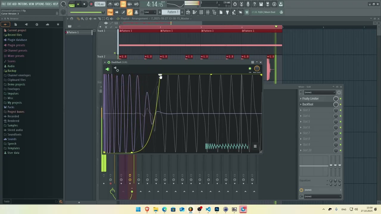Screen dimensions: 381x214
Task: Select the browser online globe tab icon
Action: click(x=37, y=24)
